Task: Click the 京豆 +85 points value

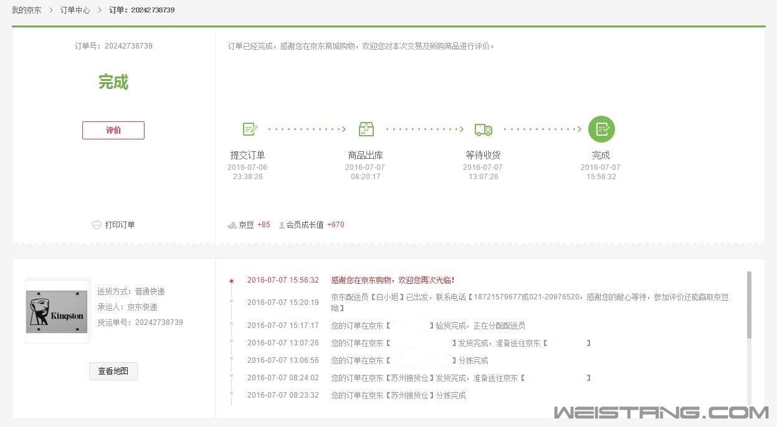Action: click(264, 225)
